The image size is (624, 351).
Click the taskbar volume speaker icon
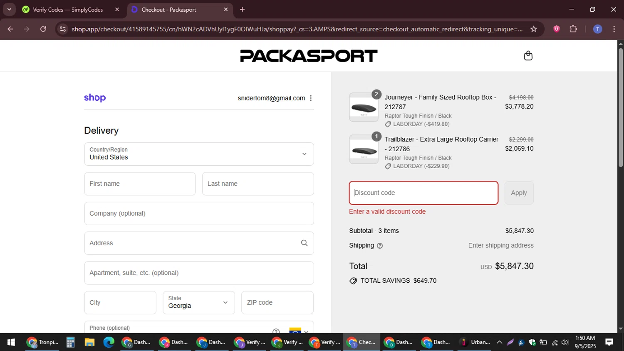[565, 342]
